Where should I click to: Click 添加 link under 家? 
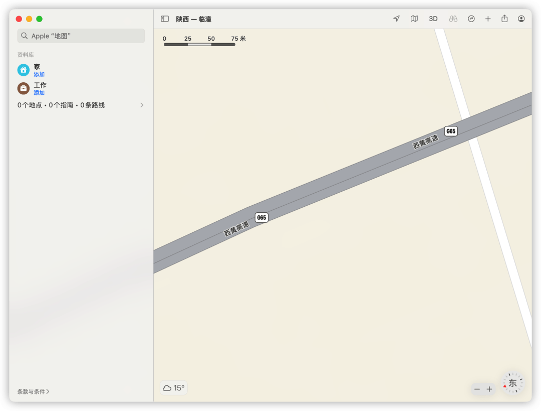click(39, 74)
